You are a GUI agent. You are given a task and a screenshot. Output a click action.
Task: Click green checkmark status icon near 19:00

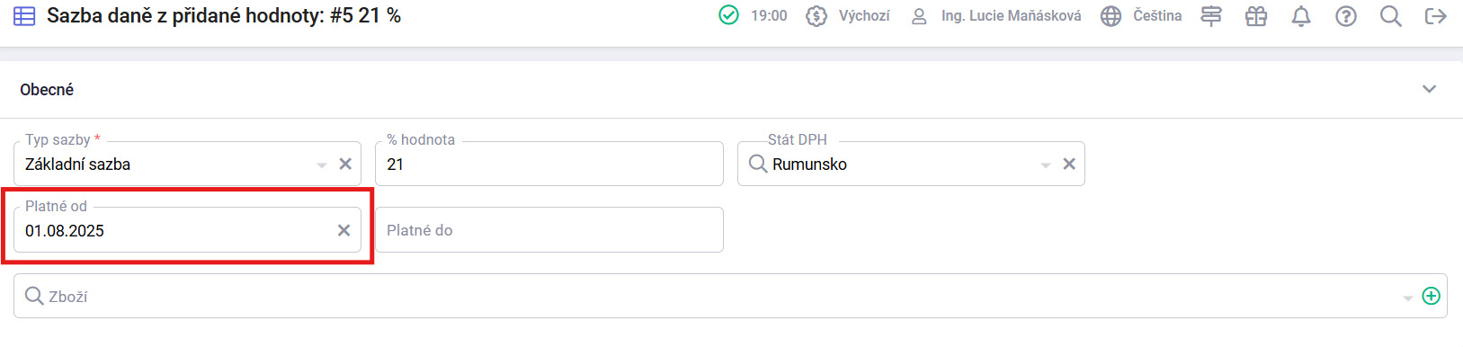coord(728,15)
